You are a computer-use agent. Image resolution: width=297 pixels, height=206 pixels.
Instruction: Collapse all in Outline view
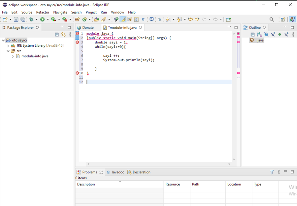[x=252, y=34]
